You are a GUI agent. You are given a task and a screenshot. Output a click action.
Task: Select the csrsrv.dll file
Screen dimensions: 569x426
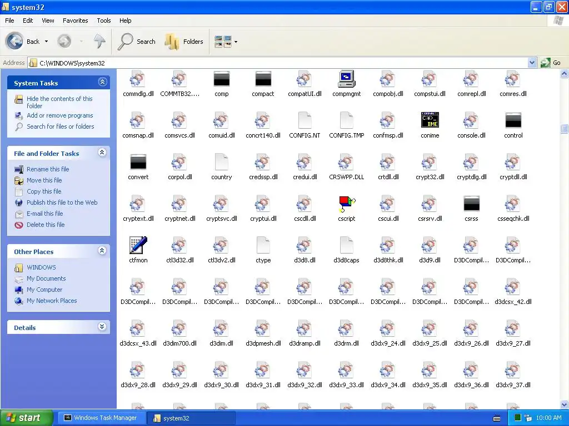(x=430, y=209)
